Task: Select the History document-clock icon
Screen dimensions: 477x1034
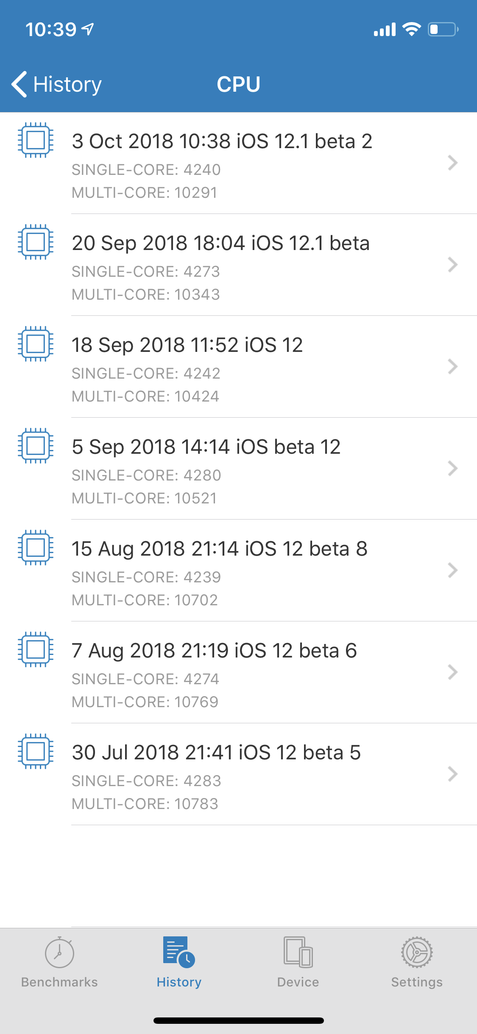Action: coord(179,953)
